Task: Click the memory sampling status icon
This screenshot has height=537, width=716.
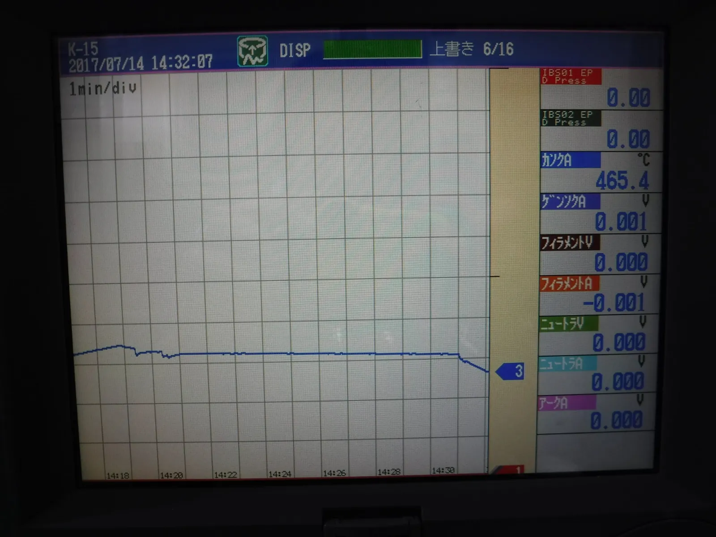Action: pos(252,51)
